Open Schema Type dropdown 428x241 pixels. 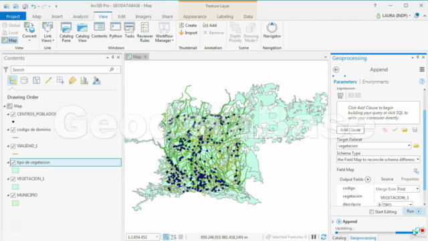417,159
